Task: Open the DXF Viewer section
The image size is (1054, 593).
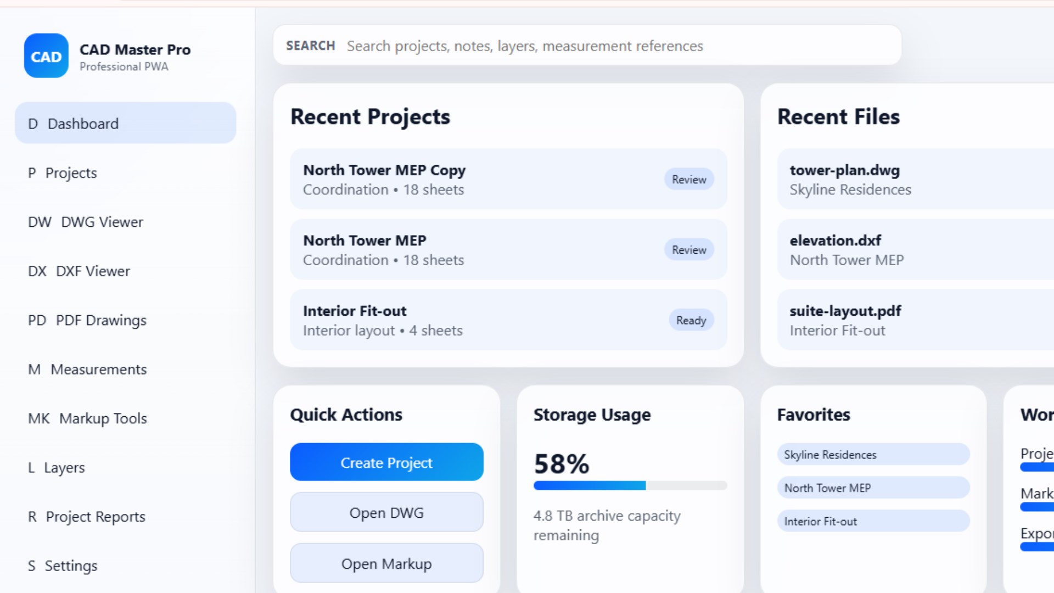Action: pos(125,271)
